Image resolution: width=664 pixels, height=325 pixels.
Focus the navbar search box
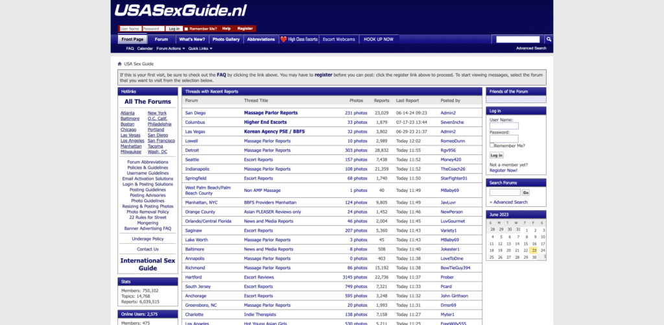click(518, 40)
